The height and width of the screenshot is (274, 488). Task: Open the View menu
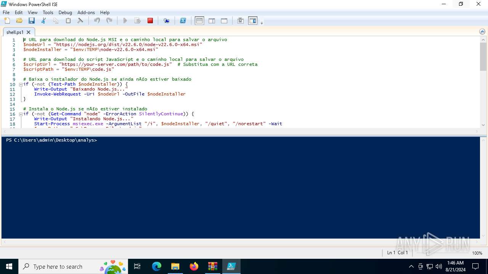33,12
